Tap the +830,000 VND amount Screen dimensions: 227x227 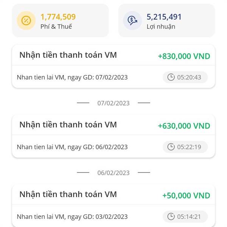[184, 56]
